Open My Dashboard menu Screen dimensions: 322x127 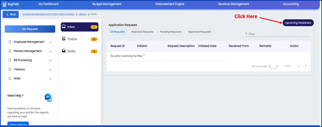tap(49, 4)
